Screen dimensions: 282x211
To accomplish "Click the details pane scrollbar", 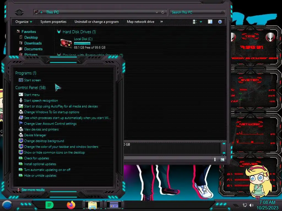I will coord(224,148).
